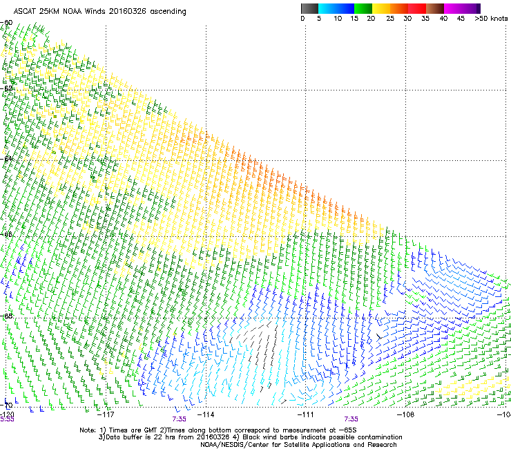Choose the red 30-35 knot color band
Screen dimensions: 511x449
[x=417, y=8]
